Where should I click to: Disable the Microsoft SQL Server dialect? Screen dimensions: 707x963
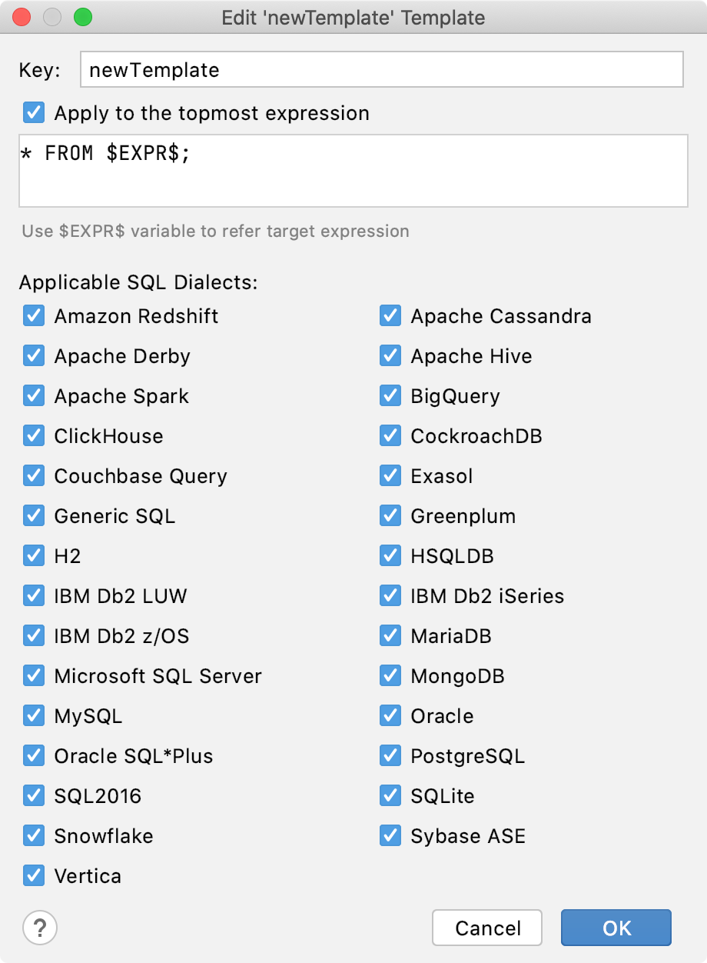[34, 675]
